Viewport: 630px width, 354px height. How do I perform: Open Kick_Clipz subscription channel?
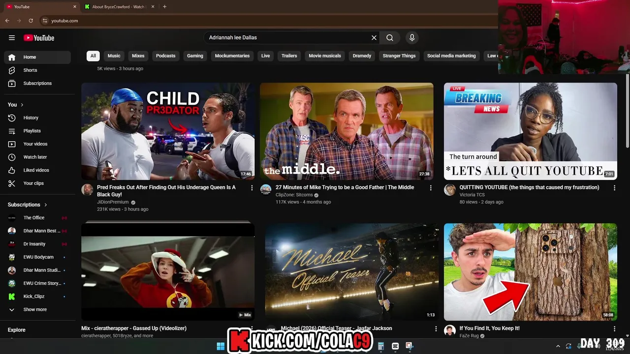coord(37,296)
